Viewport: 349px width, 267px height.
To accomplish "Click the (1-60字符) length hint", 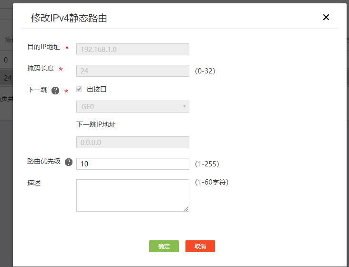I will (211, 182).
